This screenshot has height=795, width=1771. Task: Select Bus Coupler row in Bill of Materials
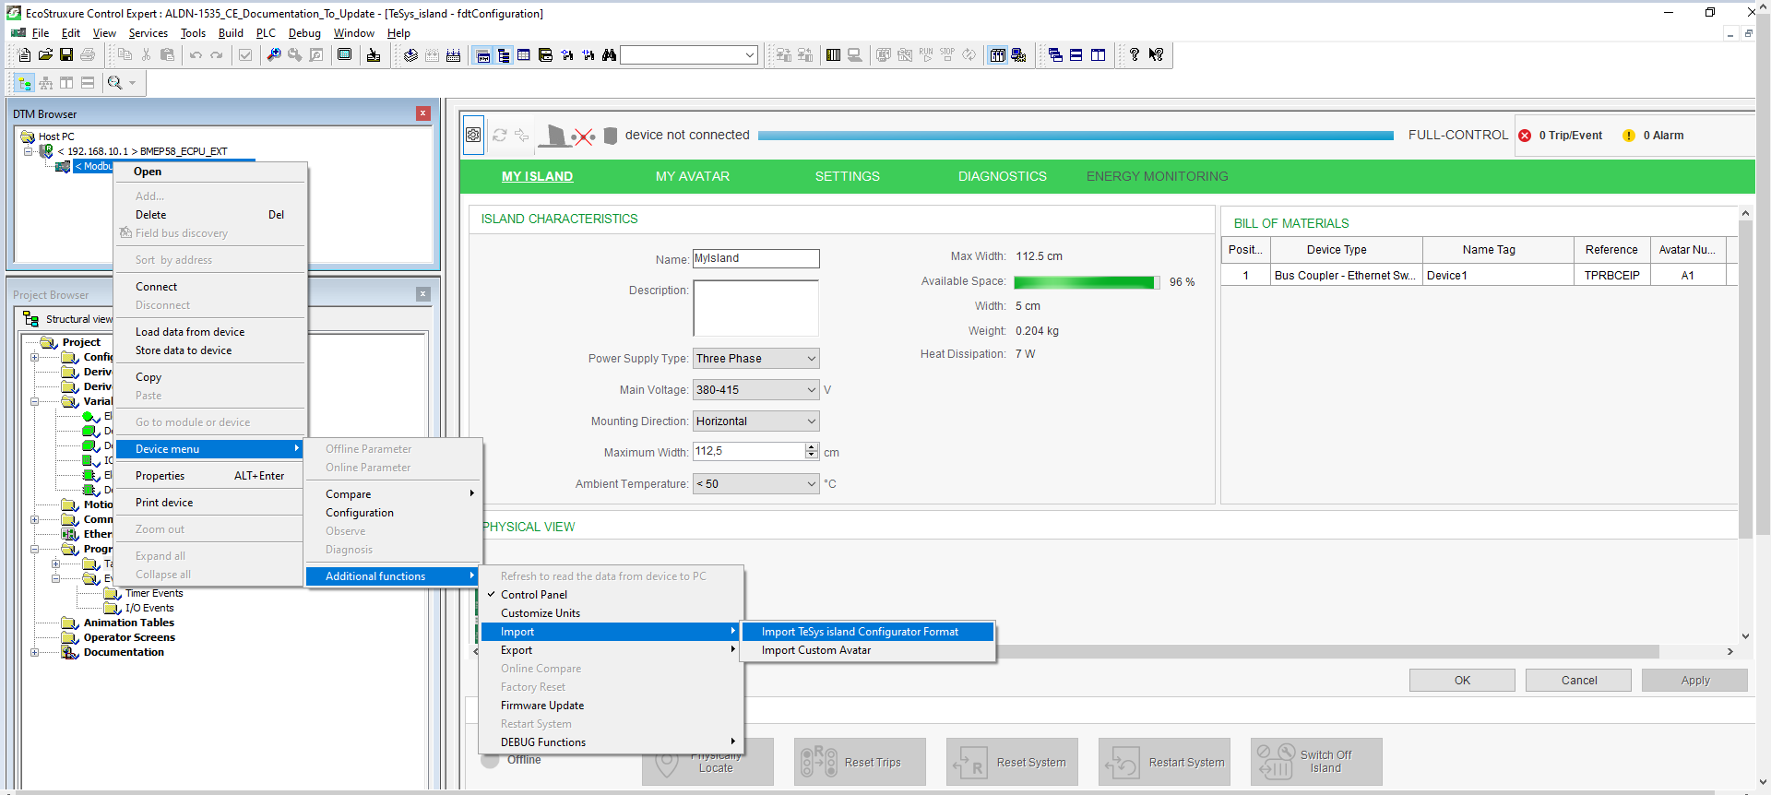point(1480,276)
